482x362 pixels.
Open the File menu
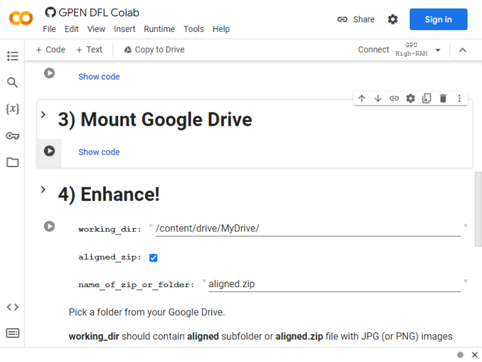point(49,29)
